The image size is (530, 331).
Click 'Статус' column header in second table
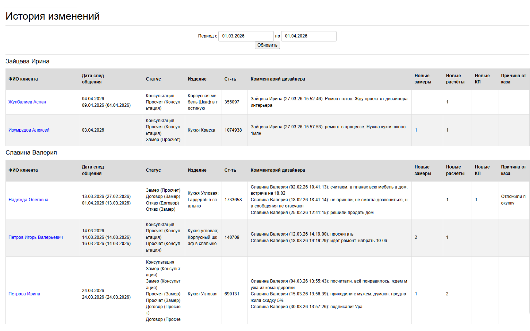153,170
